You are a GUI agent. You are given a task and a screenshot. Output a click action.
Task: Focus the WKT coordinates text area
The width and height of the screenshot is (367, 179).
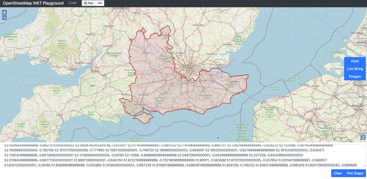(x=183, y=155)
